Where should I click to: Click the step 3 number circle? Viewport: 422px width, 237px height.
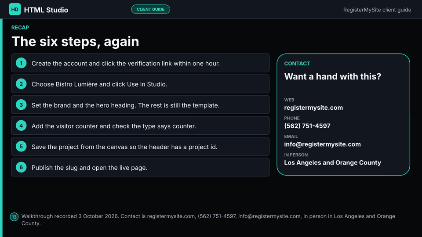pyautogui.click(x=21, y=105)
